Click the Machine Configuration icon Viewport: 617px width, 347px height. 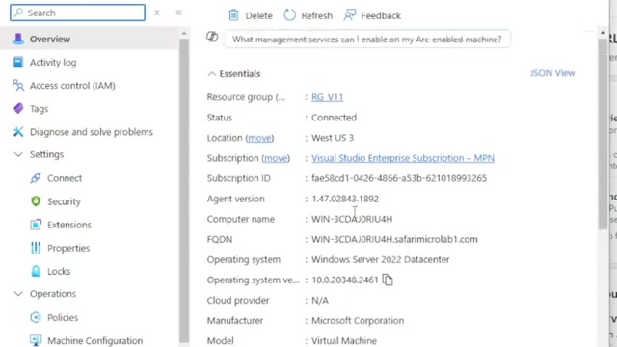tap(36, 340)
